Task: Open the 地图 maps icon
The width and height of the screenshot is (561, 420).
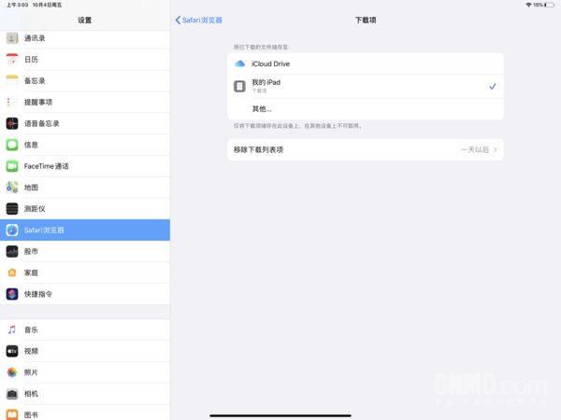Action: tap(12, 188)
